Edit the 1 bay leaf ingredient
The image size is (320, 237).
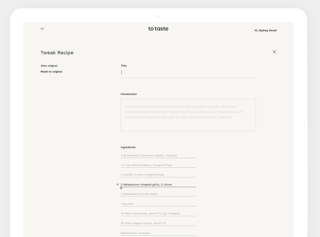click(x=158, y=204)
